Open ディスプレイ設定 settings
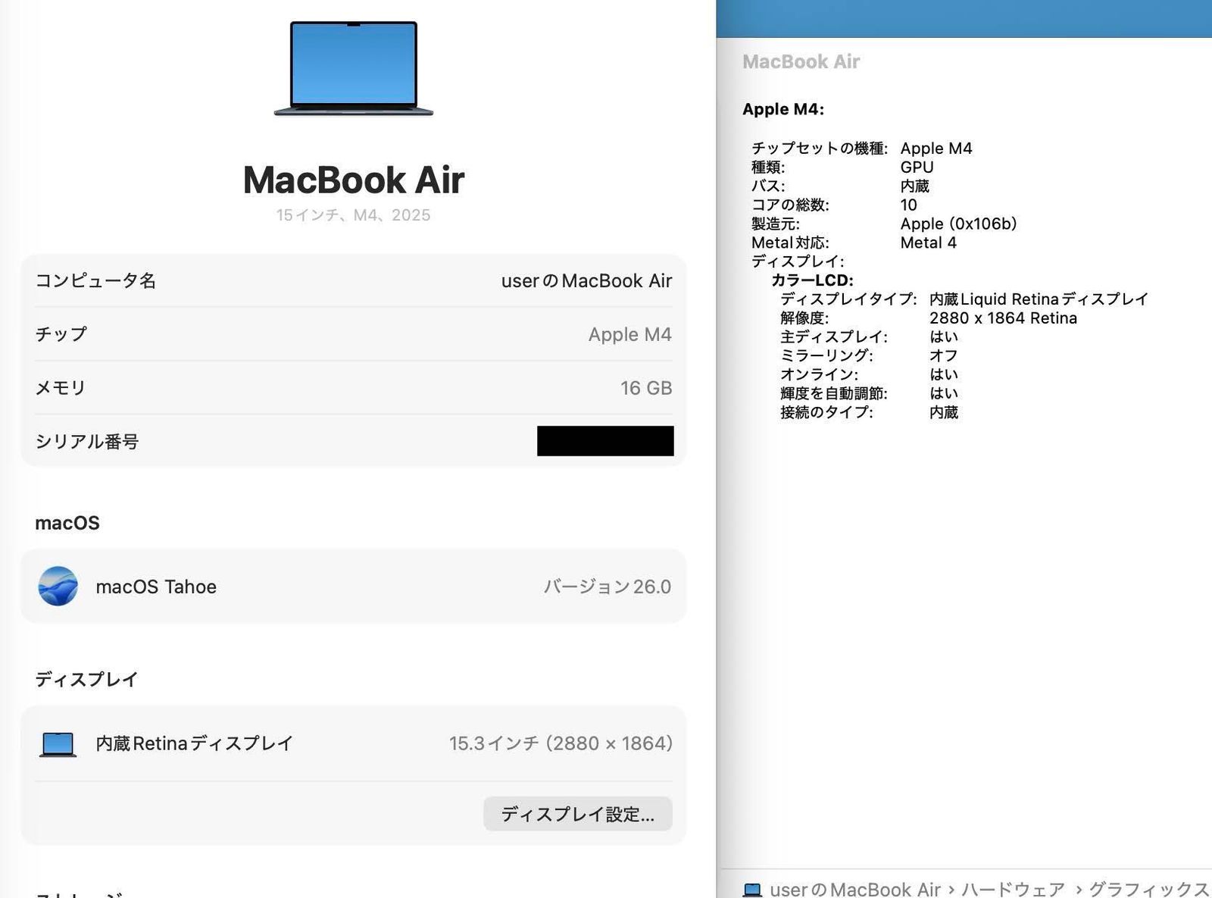This screenshot has height=898, width=1212. click(577, 814)
